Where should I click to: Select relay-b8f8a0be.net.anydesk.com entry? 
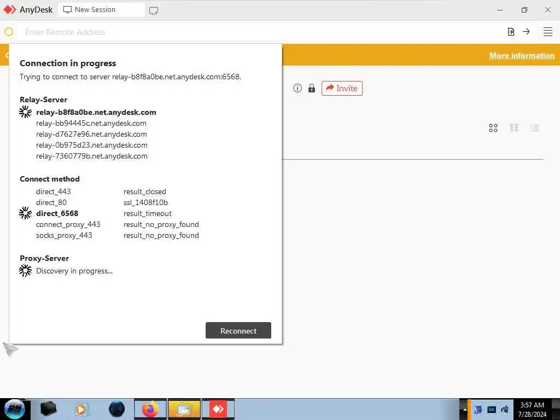pos(96,112)
